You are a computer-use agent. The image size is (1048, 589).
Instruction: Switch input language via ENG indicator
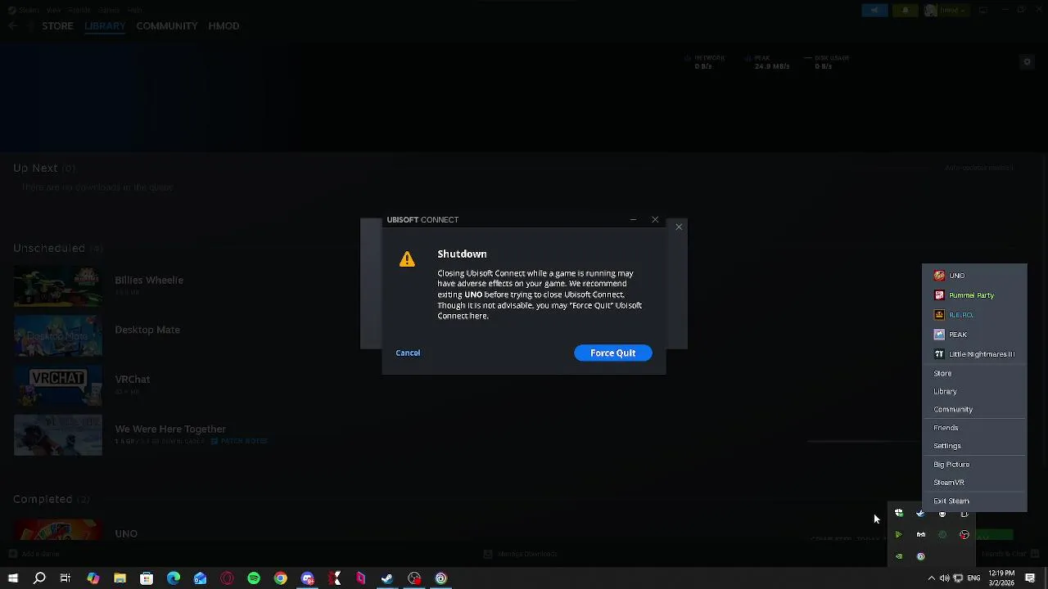973,578
